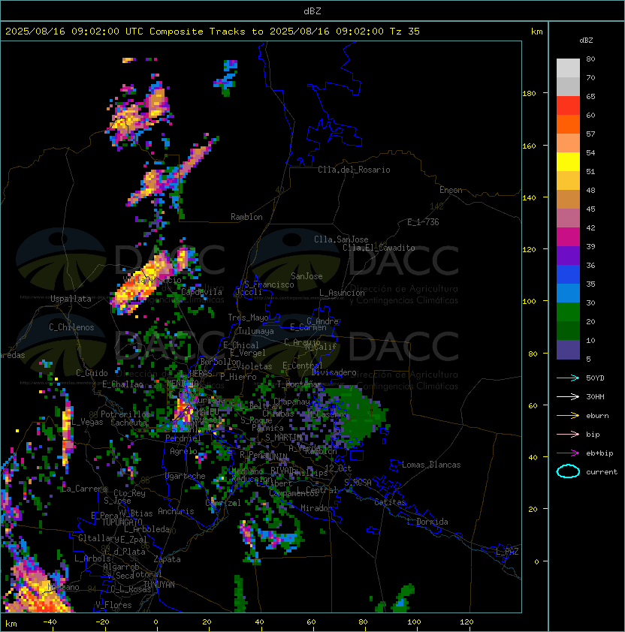Click the 'E_1-736' map label
This screenshot has width=625, height=632.
point(423,222)
